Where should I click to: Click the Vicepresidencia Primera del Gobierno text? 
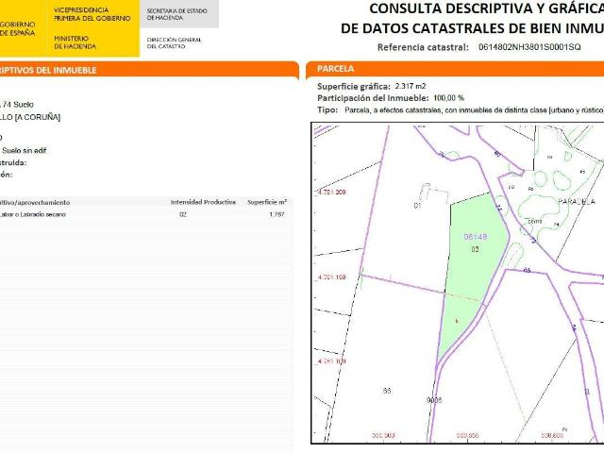tap(92, 13)
